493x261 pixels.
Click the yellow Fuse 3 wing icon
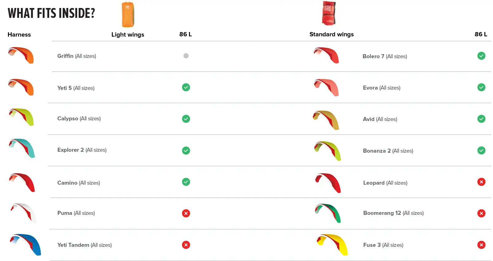332,244
